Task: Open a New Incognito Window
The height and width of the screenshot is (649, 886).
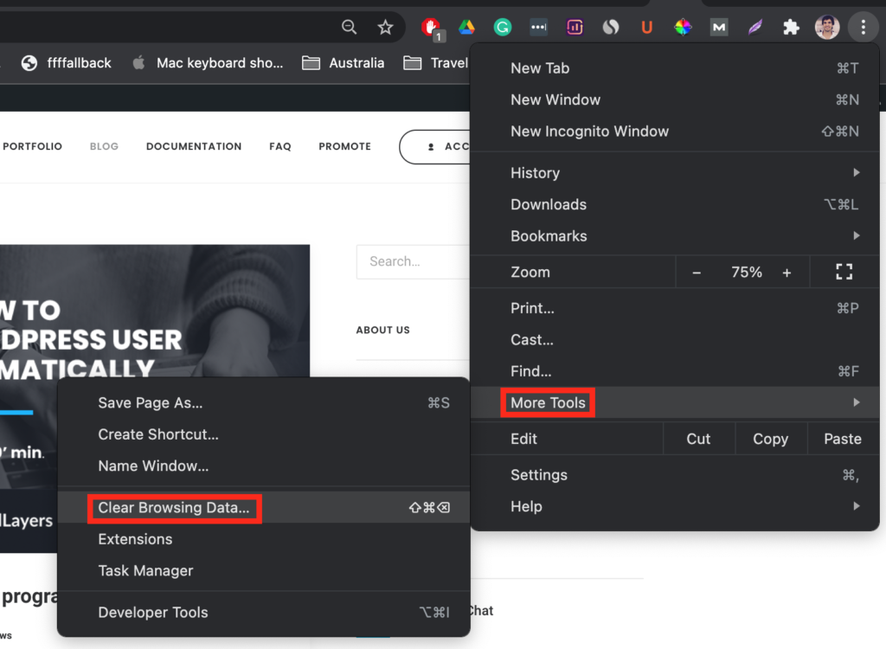Action: pyautogui.click(x=675, y=132)
